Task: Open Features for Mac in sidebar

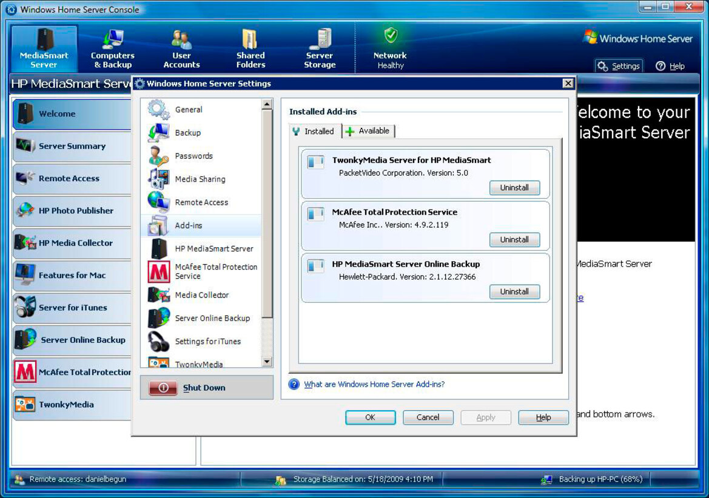Action: [x=72, y=275]
